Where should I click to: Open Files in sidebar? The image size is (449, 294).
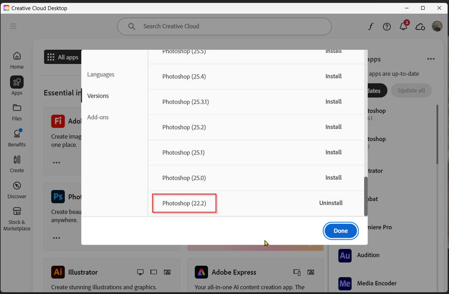pos(17,112)
